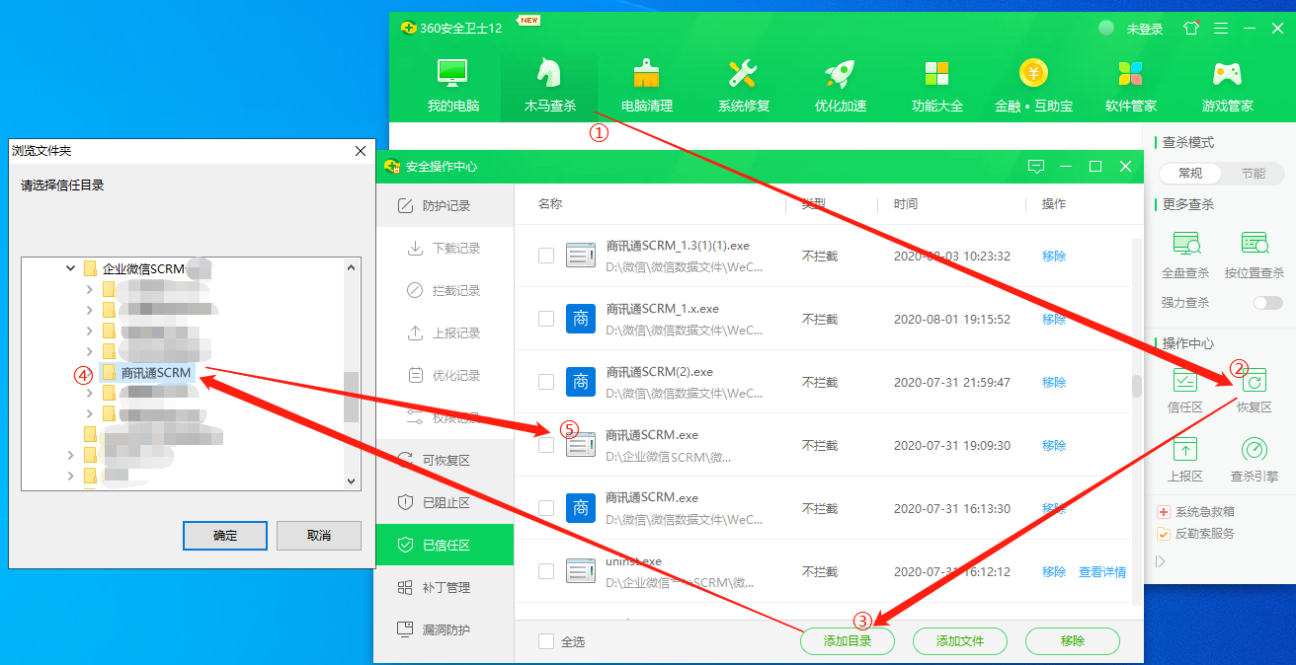Open the skin shirt icon in title bar
Viewport: 1296px width, 665px height.
[x=1191, y=28]
